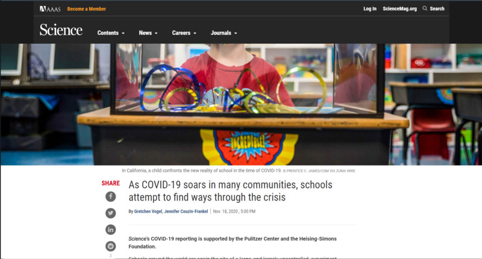Viewport: 482px width, 259px height.
Task: Click Become a Member link
Action: coord(87,9)
